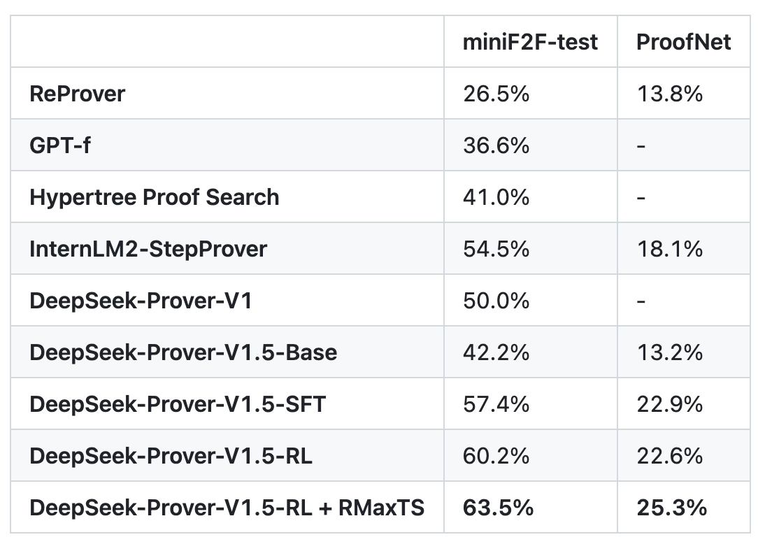
Task: Select the DeepSeek-Prover-V1 label
Action: point(141,301)
